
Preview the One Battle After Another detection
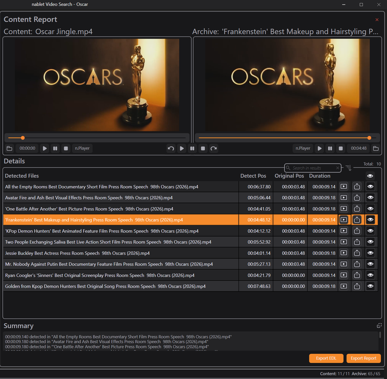click(x=344, y=209)
